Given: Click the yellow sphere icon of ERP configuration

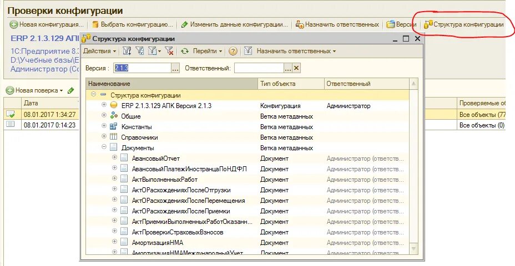Looking at the screenshot, I should (114, 106).
